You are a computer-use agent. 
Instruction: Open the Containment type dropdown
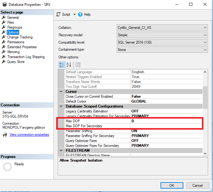[162, 50]
